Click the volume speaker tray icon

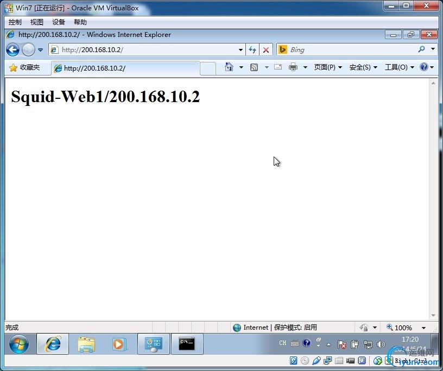[x=381, y=344]
